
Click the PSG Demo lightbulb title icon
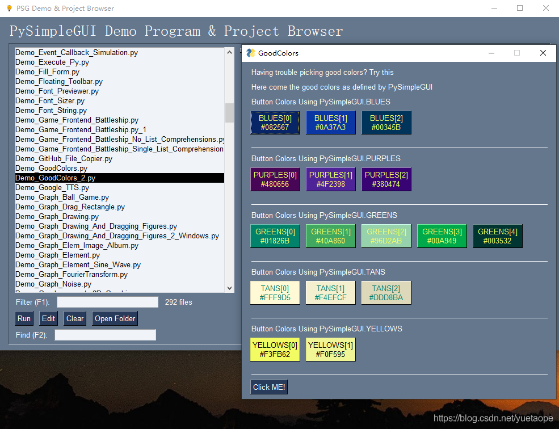9,8
